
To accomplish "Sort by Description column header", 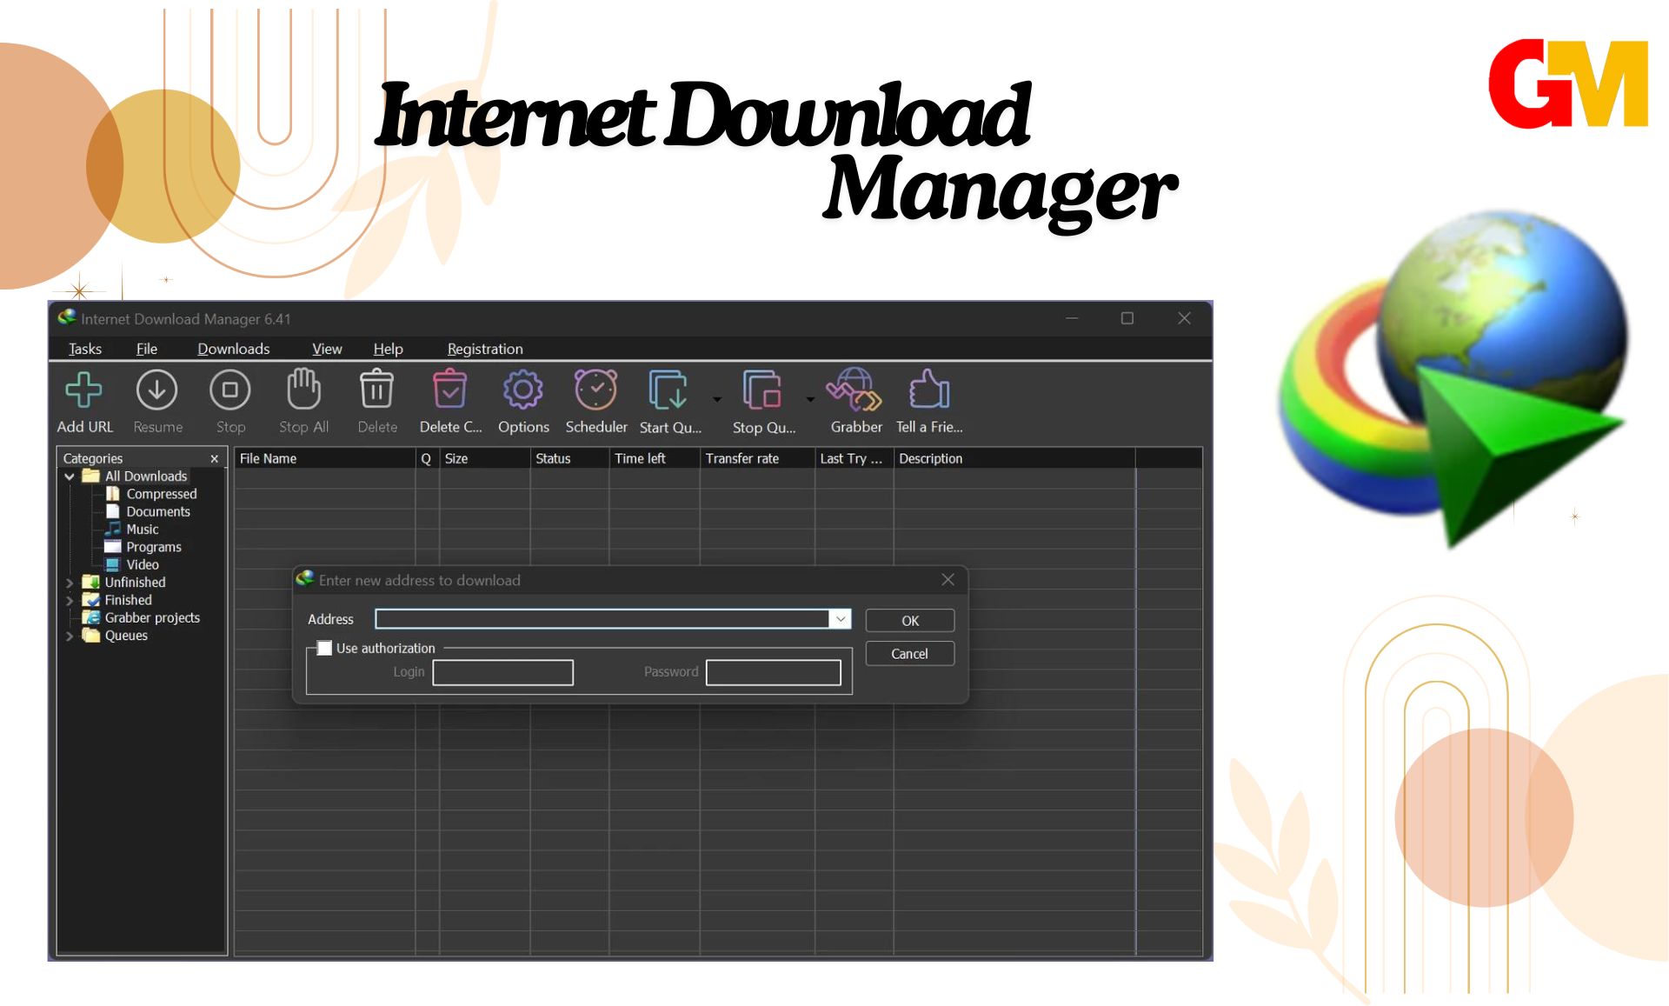I will click(1014, 458).
